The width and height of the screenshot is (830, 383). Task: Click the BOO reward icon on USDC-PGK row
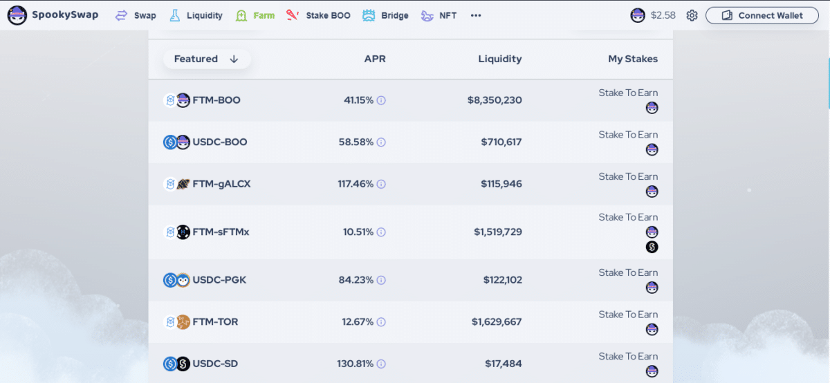pyautogui.click(x=652, y=288)
